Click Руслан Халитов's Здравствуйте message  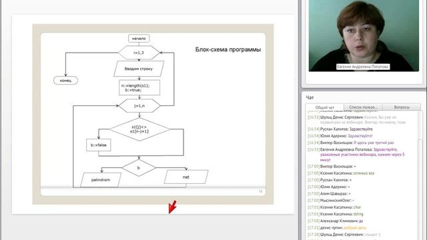340,129
